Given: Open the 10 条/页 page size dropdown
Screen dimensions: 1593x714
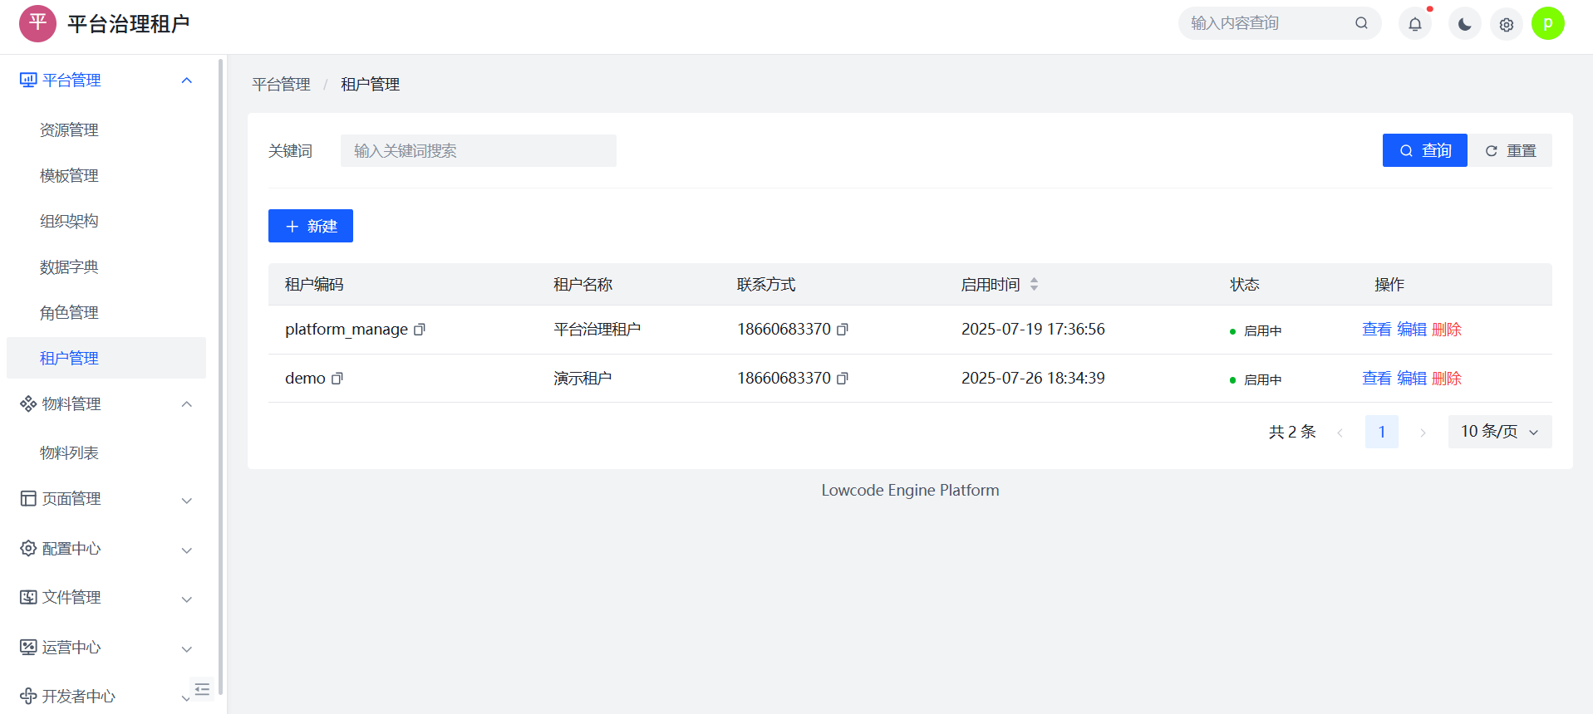Looking at the screenshot, I should pos(1499,432).
